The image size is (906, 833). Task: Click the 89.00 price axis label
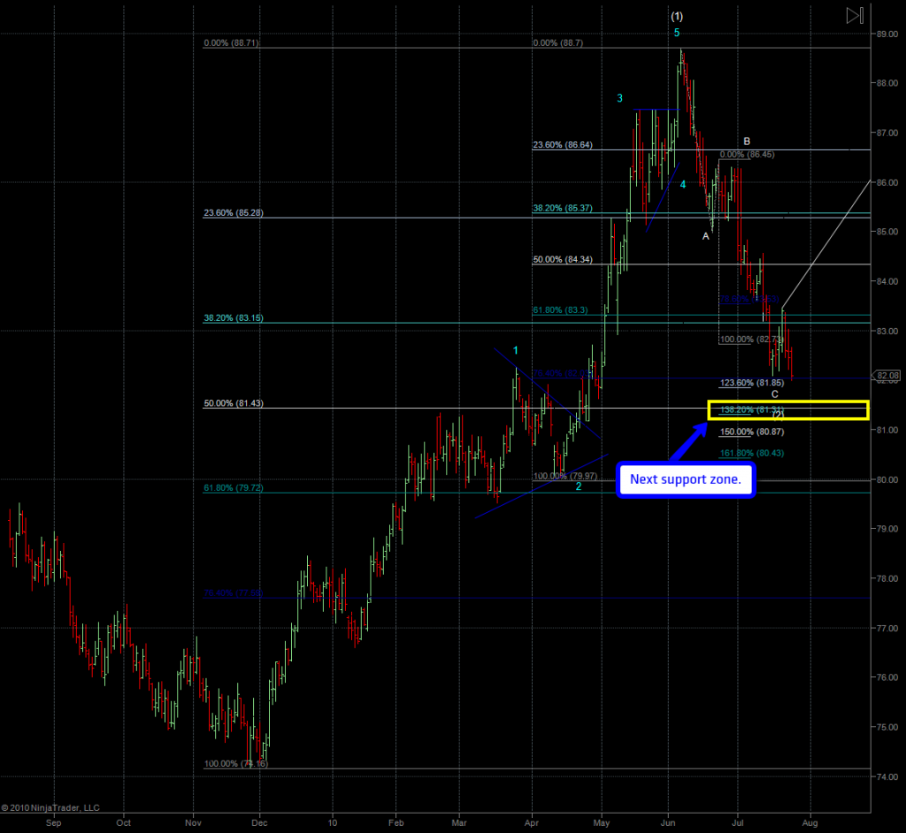click(887, 34)
